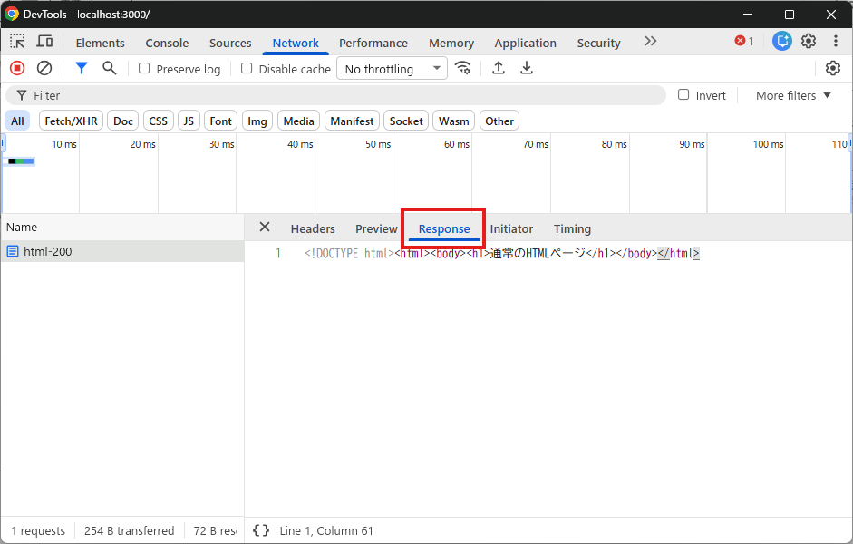Import HAR file with upload icon
The height and width of the screenshot is (544, 853).
499,68
